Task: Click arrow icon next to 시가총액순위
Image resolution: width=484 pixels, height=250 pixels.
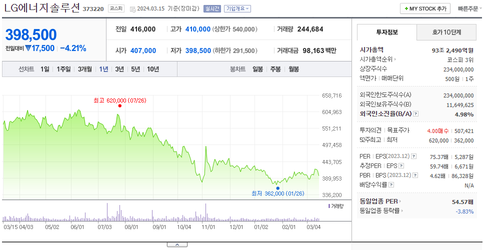Action: [395, 59]
